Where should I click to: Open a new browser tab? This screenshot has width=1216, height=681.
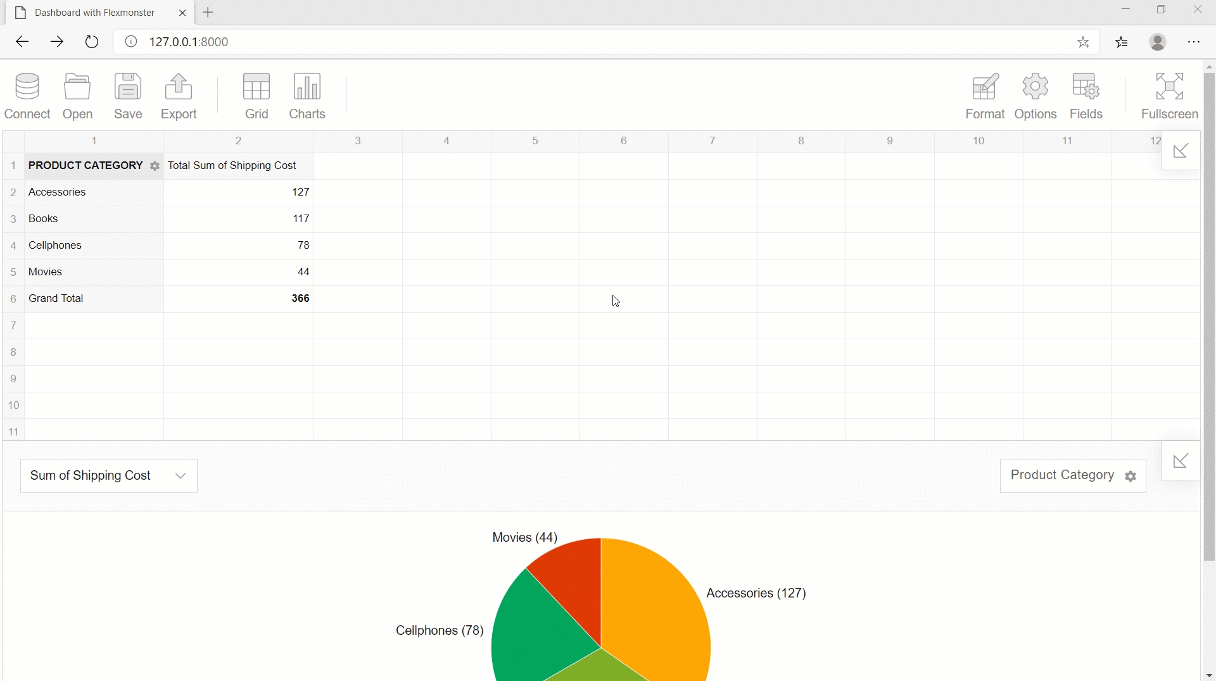click(209, 13)
